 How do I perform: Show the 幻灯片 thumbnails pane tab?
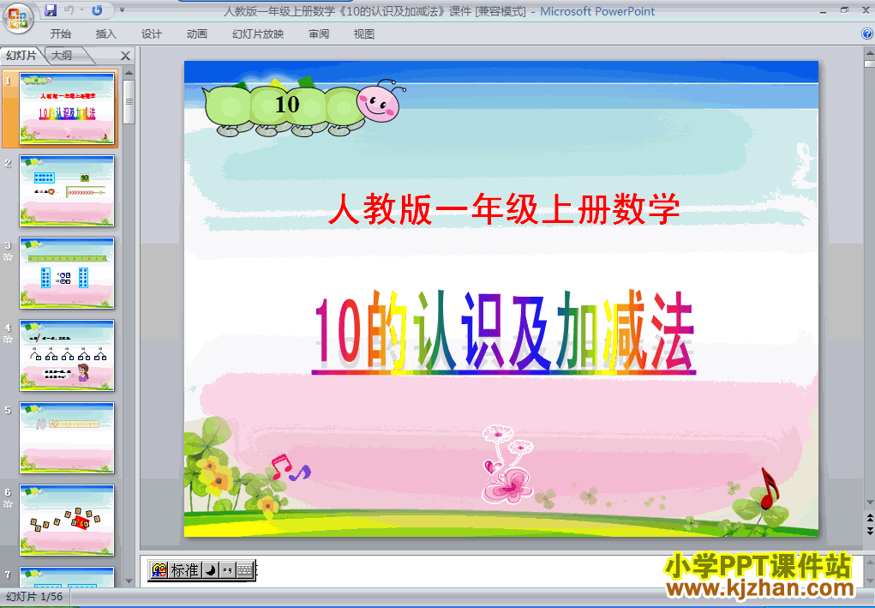tap(21, 55)
